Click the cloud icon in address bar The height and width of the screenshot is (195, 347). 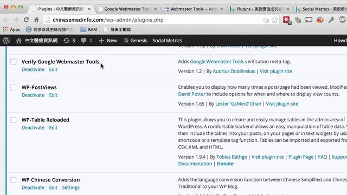pos(266,21)
